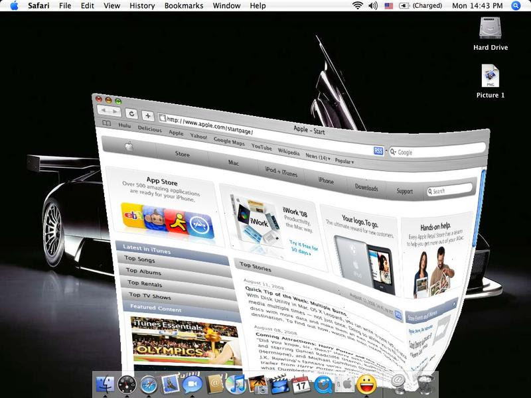Open the YouTube bookmark
This screenshot has height=398, width=531.
[x=262, y=147]
